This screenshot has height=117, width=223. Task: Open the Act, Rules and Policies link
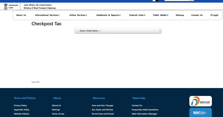click(x=102, y=110)
